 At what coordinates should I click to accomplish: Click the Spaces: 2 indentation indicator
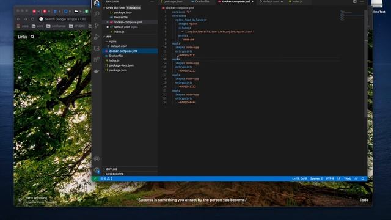316,178
